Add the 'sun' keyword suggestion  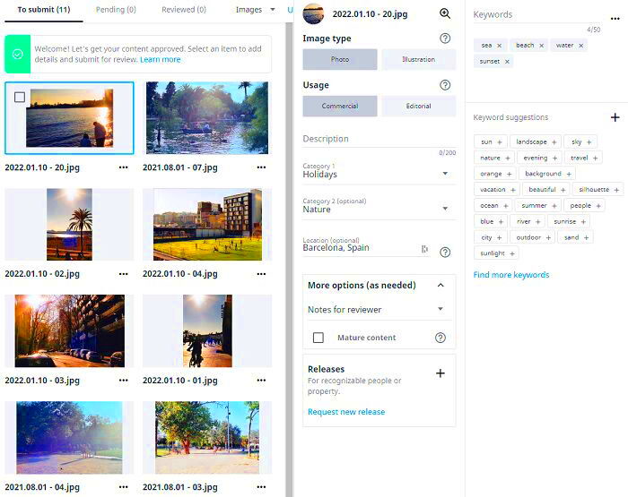coord(491,141)
